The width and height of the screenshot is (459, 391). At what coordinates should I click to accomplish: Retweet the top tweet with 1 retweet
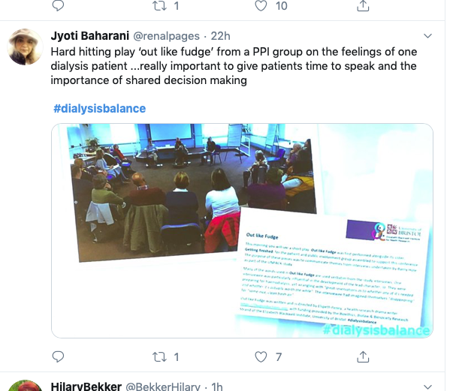[x=159, y=5]
